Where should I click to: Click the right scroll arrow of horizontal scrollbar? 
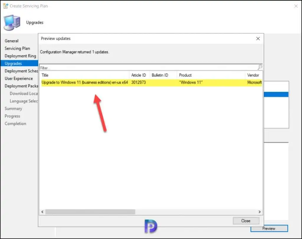click(260, 212)
